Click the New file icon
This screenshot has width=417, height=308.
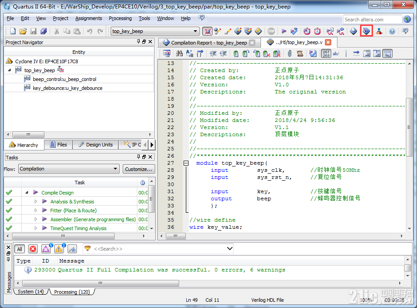coord(13,31)
